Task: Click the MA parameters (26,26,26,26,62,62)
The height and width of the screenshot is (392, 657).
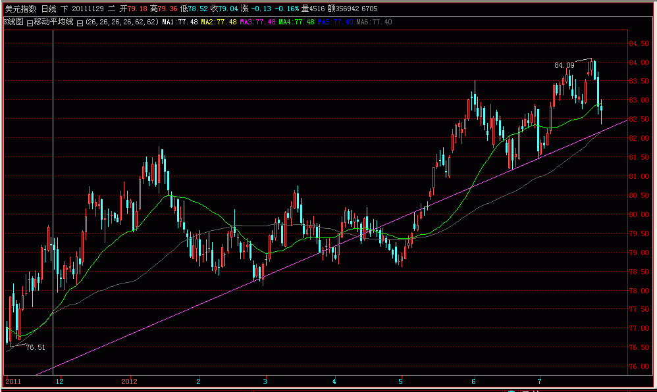Action: [x=122, y=22]
